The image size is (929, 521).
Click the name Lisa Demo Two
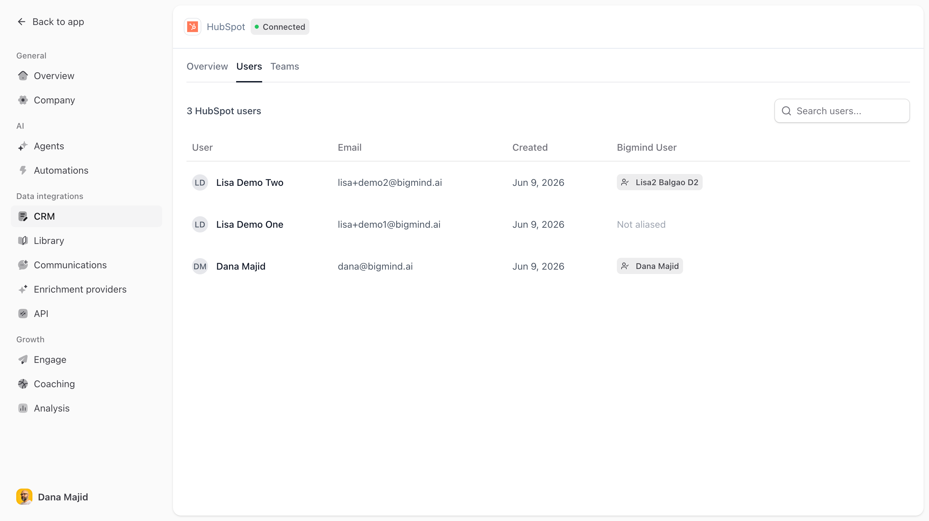tap(250, 182)
